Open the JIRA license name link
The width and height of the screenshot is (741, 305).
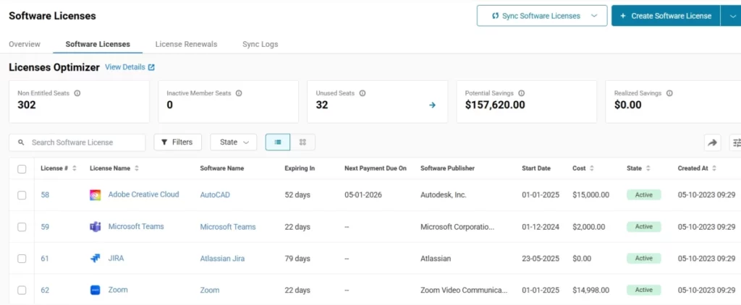coord(117,258)
